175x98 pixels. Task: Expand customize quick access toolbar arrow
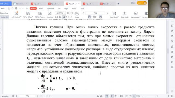pos(27,8)
